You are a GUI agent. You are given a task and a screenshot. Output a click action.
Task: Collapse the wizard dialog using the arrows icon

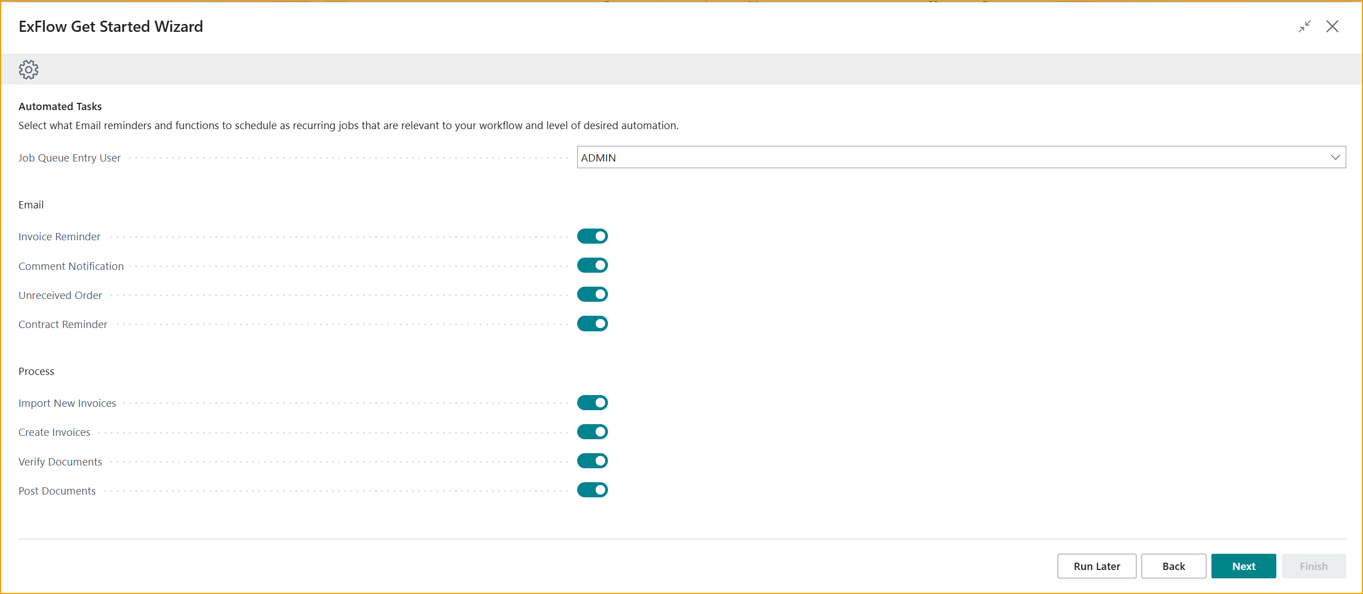(1305, 26)
